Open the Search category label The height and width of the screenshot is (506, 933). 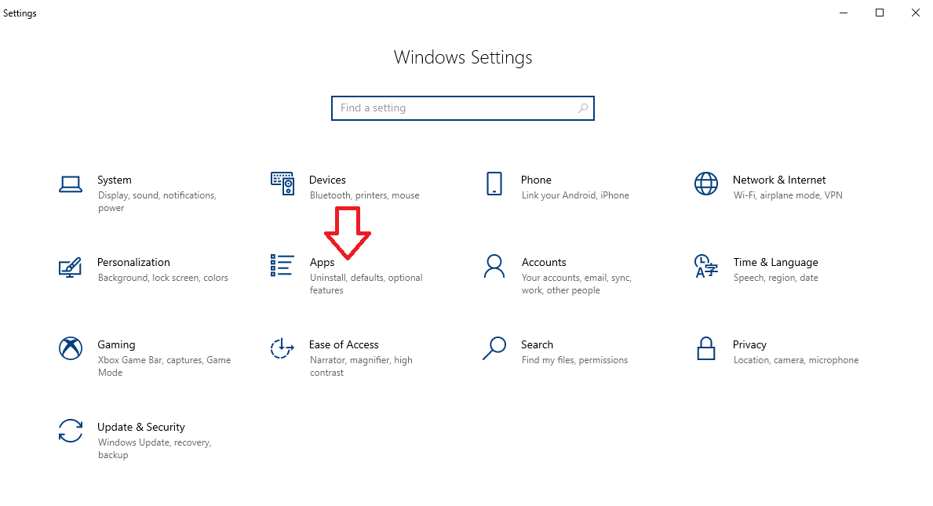click(x=537, y=345)
